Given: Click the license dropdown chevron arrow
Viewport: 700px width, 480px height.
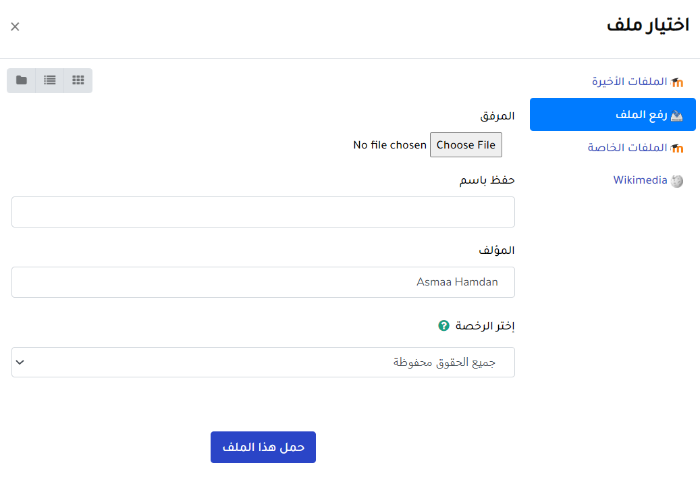Looking at the screenshot, I should (20, 363).
